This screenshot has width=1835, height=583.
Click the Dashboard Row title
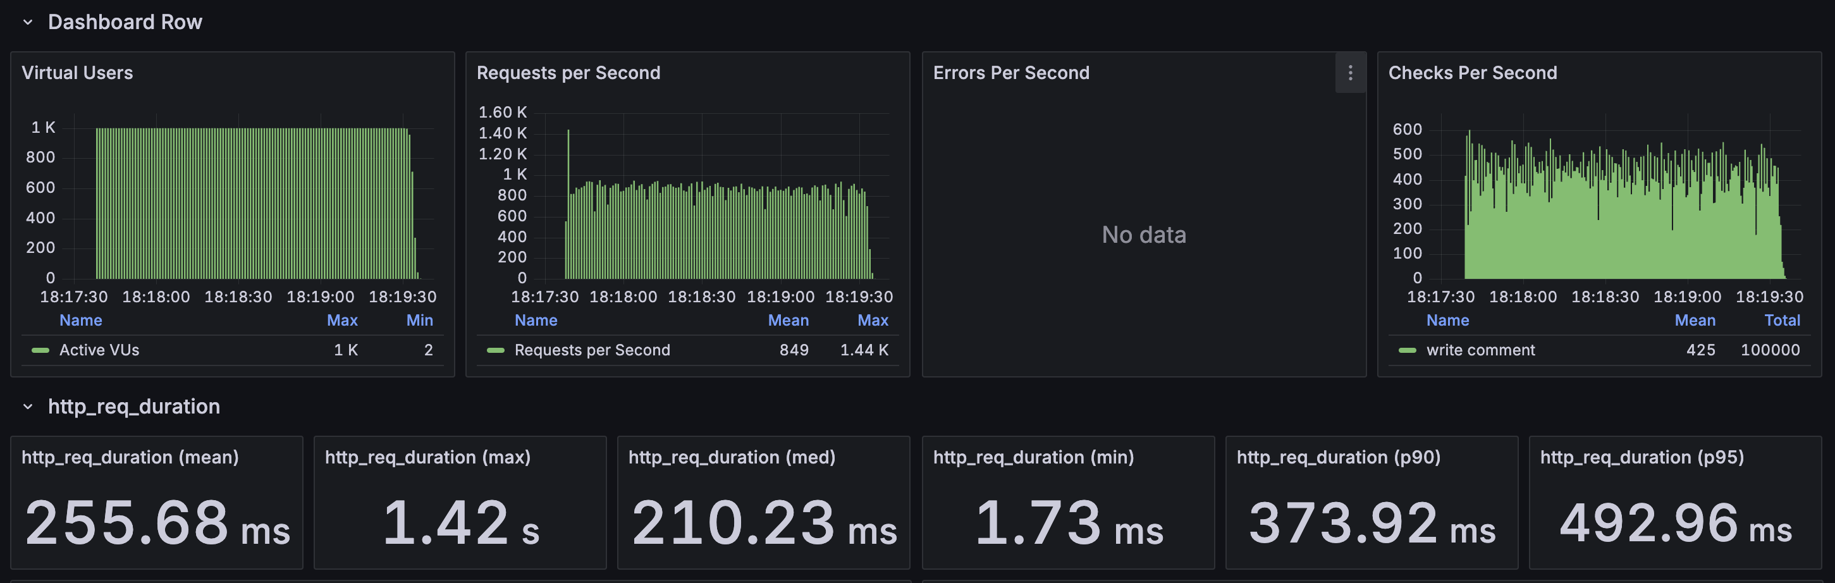125,22
